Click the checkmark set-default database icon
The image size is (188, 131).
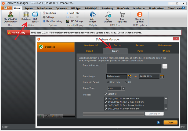pyautogui.click(x=47, y=116)
